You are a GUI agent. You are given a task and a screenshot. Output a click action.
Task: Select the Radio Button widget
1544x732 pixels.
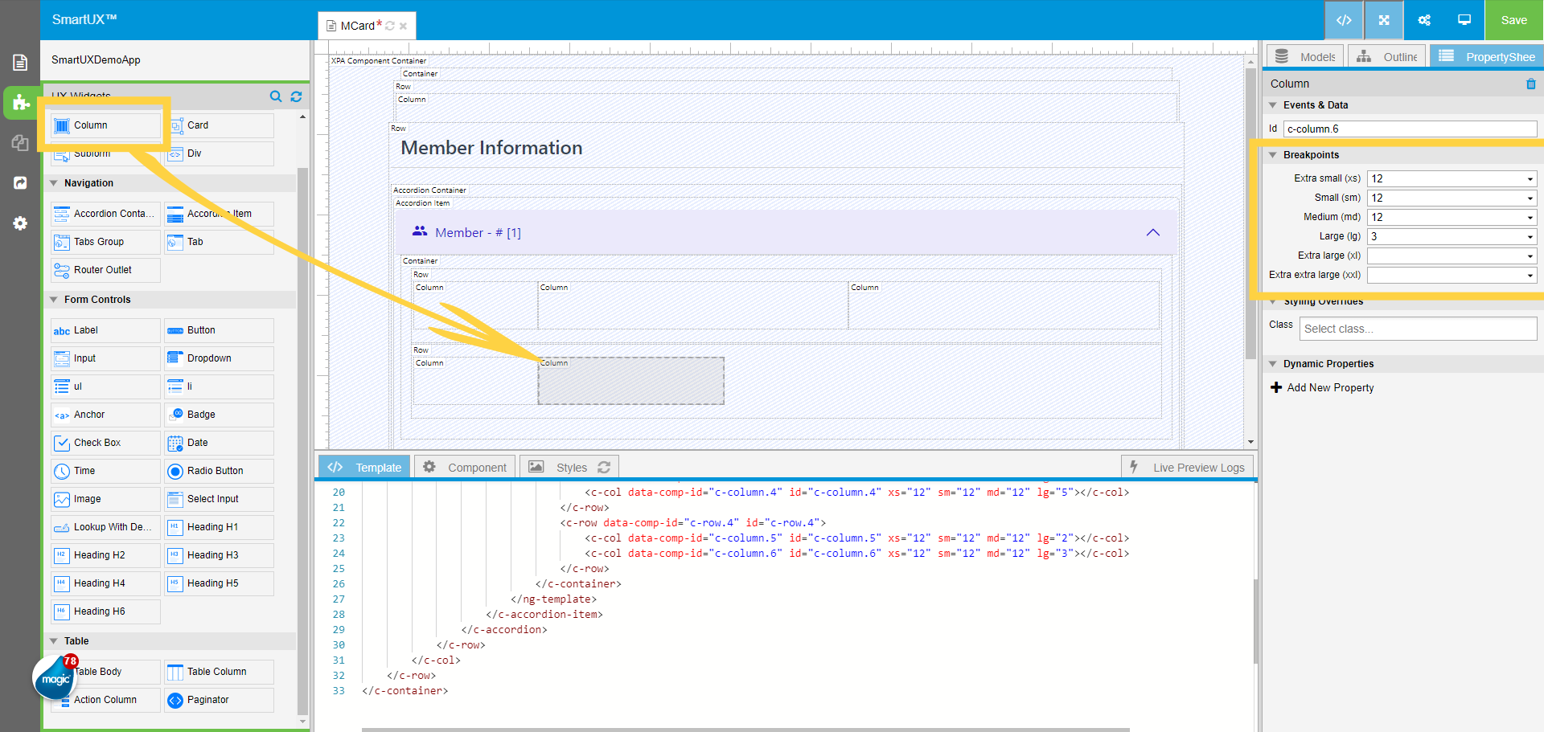219,471
